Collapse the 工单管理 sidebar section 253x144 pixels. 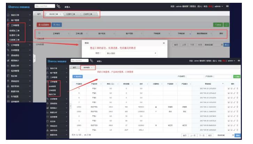(x=30, y=25)
